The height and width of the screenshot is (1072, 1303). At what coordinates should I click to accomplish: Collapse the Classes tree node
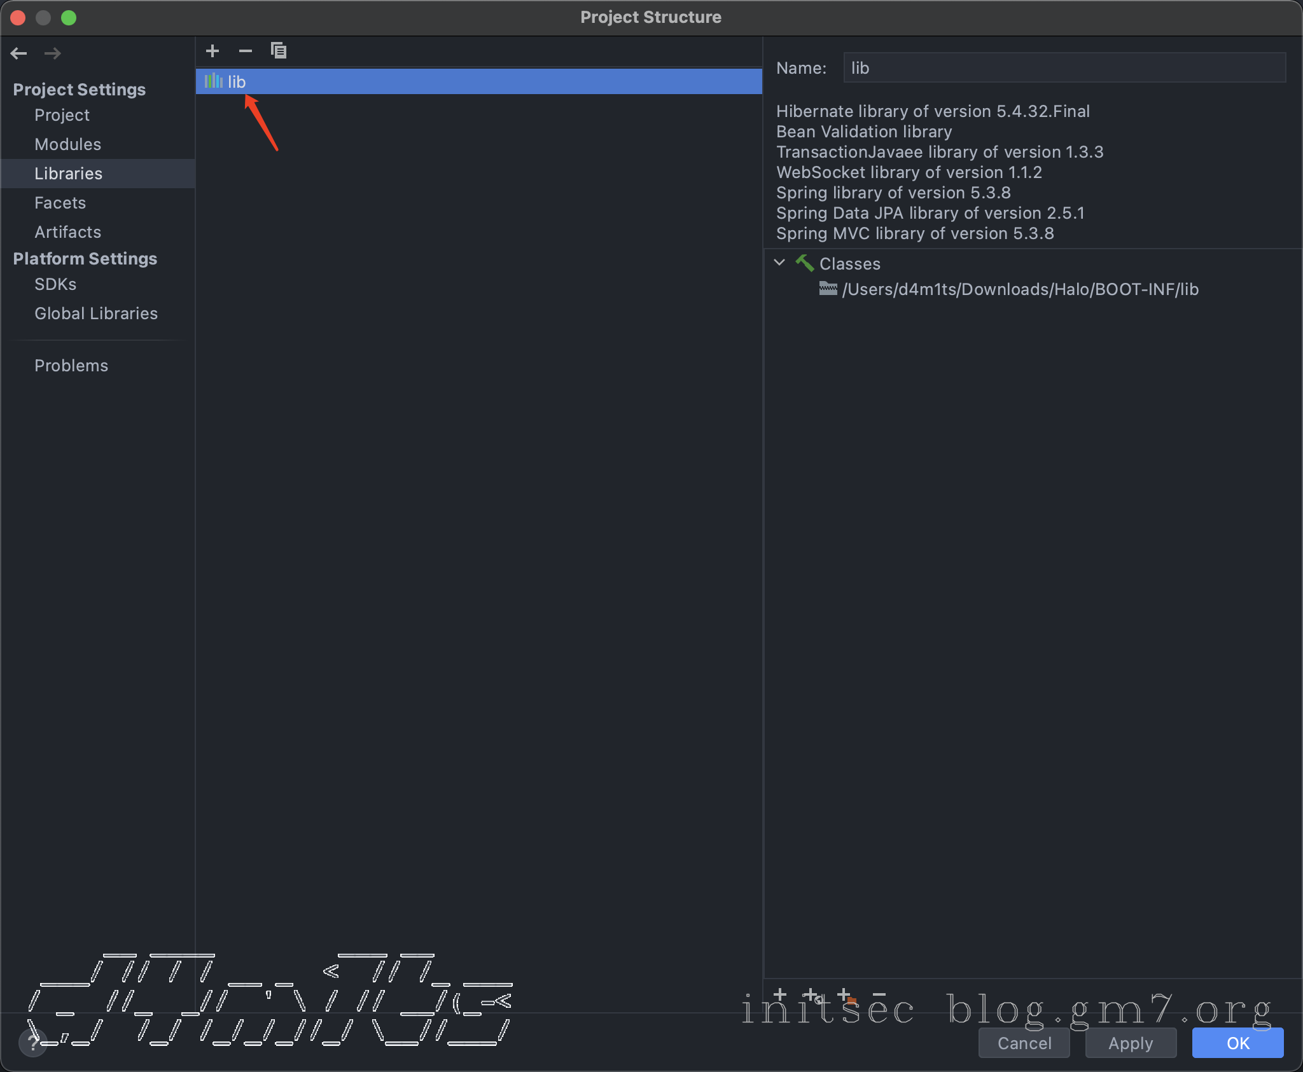(779, 263)
